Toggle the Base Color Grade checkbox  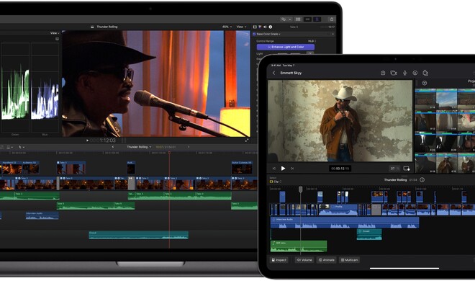[255, 35]
